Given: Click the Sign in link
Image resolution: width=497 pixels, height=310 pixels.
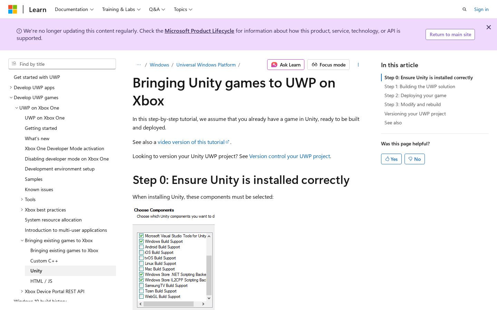Looking at the screenshot, I should [481, 9].
